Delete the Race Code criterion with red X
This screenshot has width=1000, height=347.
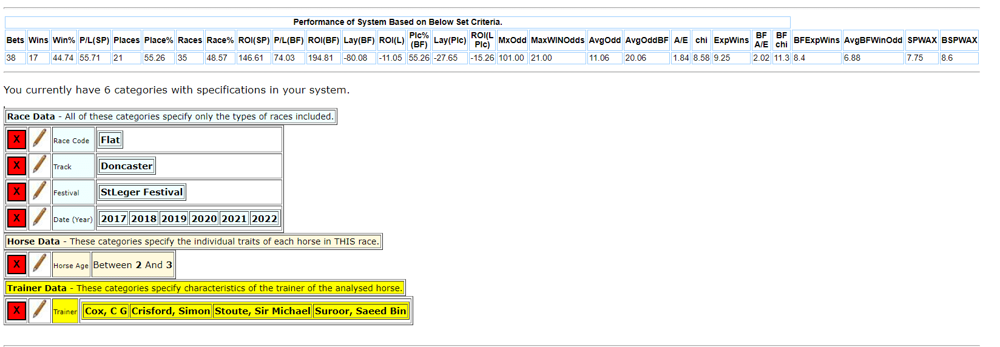[x=16, y=140]
